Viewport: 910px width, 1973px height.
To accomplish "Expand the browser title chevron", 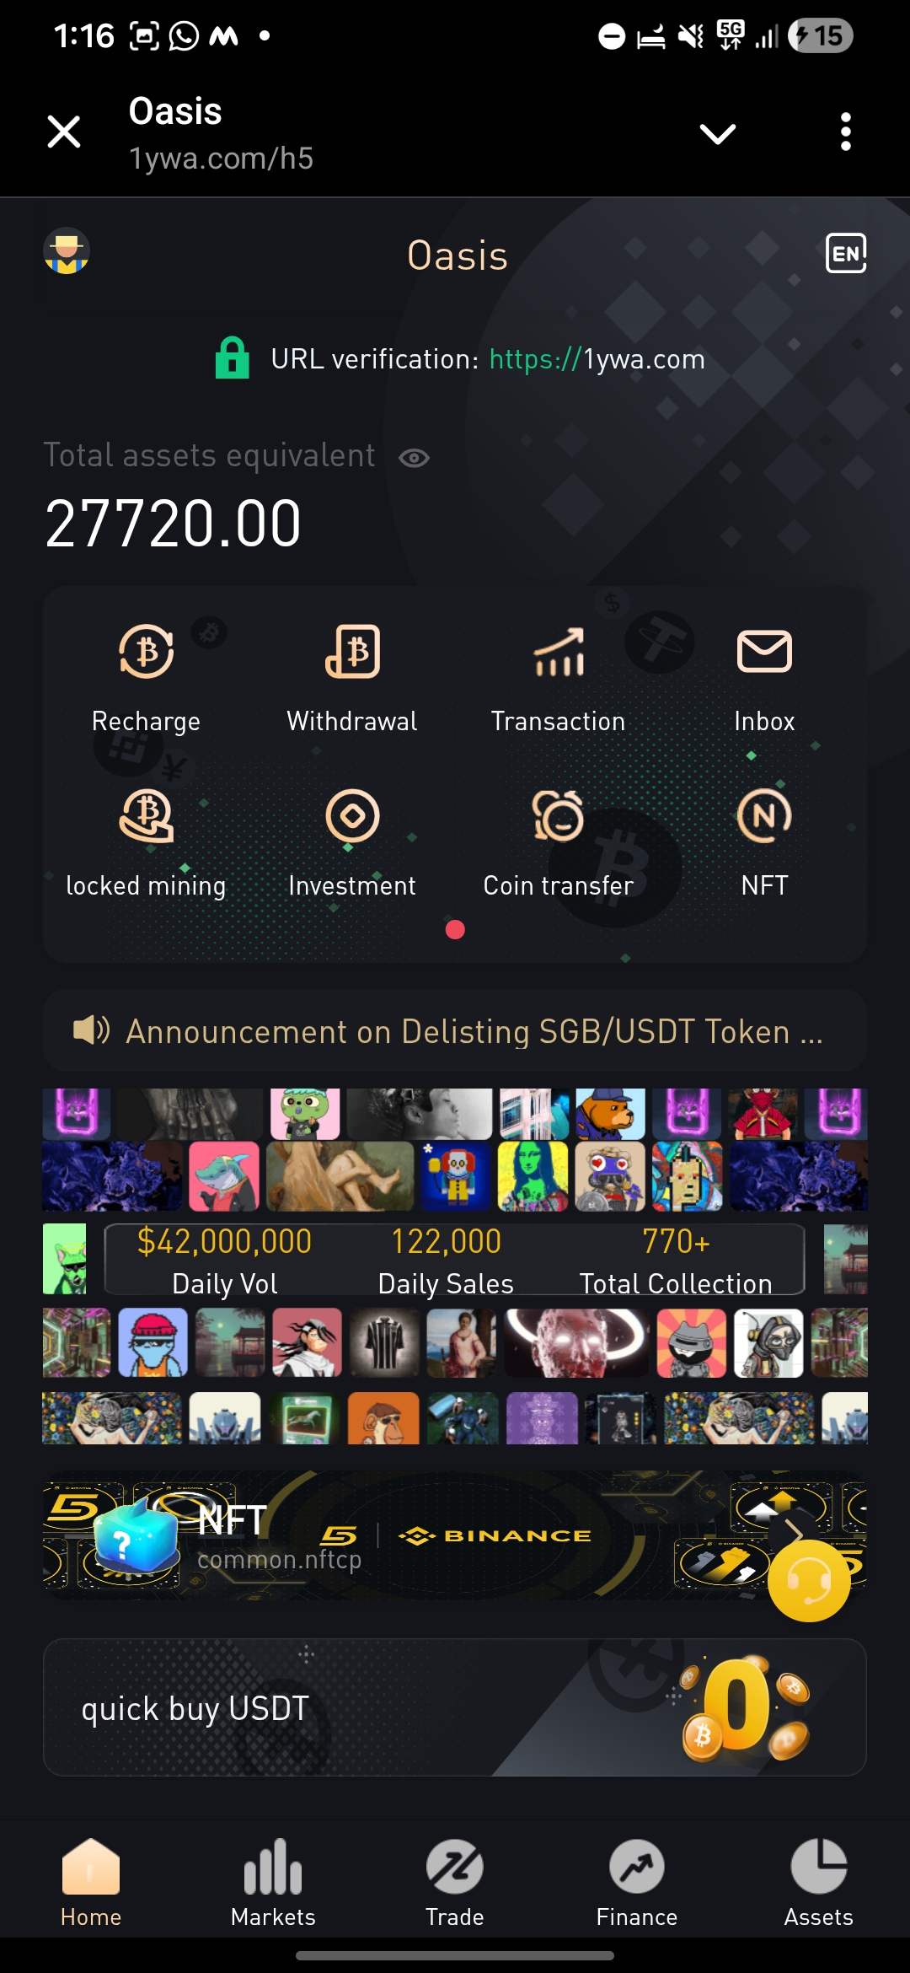I will 718,133.
